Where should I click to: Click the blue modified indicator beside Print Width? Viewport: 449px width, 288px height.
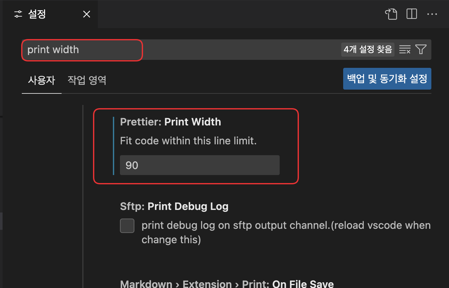point(114,146)
